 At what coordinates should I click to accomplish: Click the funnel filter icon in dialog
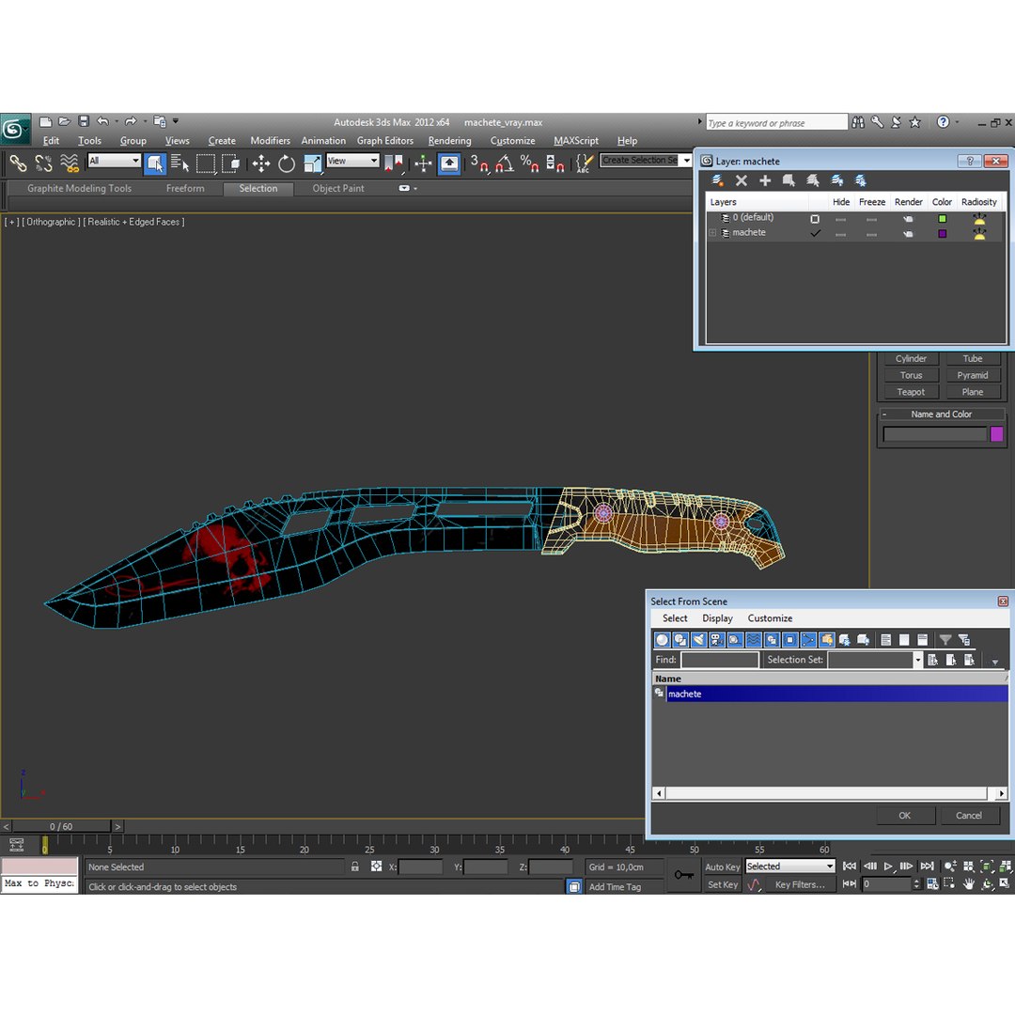[945, 640]
